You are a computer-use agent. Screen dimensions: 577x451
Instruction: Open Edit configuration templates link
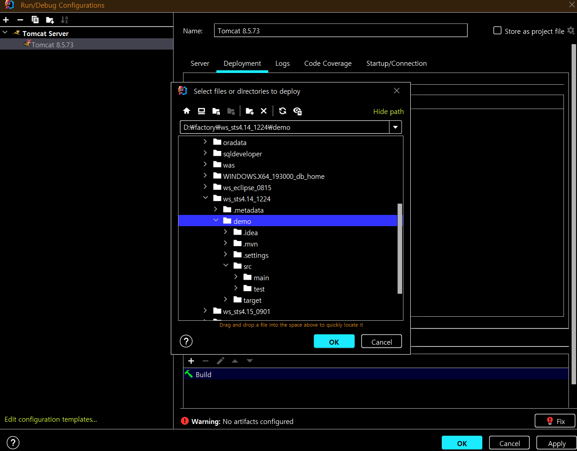(50, 419)
